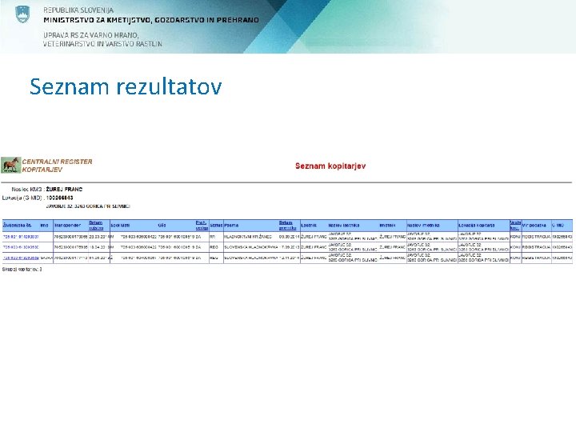Image resolution: width=576 pixels, height=432 pixels.
Task: Click the Seznam rezultatov slide title
Action: coord(126,86)
